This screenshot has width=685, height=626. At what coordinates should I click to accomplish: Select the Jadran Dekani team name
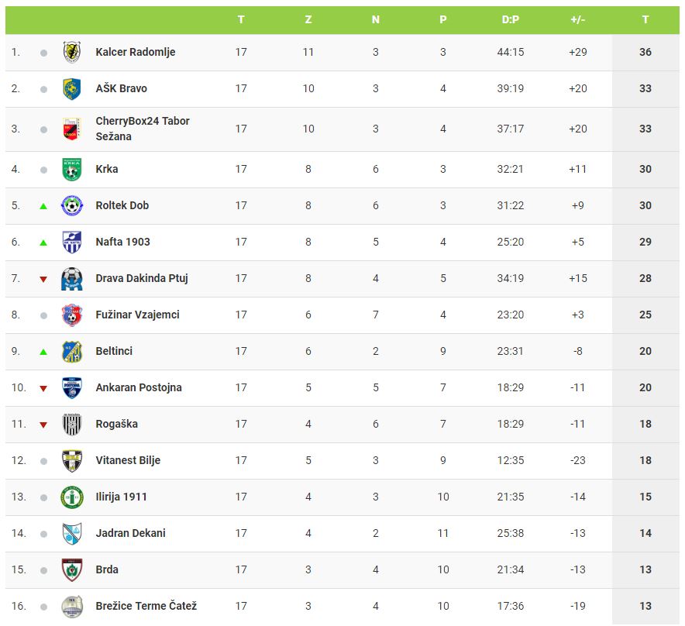(x=130, y=533)
